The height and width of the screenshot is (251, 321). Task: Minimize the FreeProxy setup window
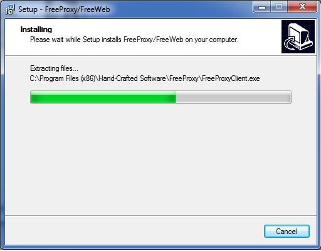(x=262, y=7)
